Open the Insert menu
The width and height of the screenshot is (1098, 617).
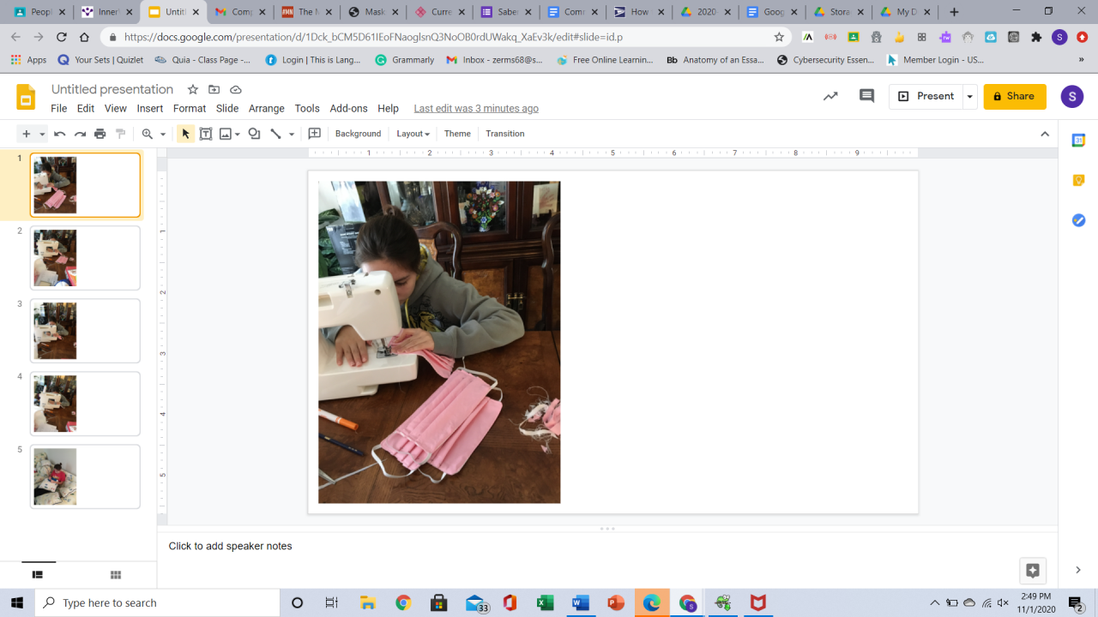[150, 109]
